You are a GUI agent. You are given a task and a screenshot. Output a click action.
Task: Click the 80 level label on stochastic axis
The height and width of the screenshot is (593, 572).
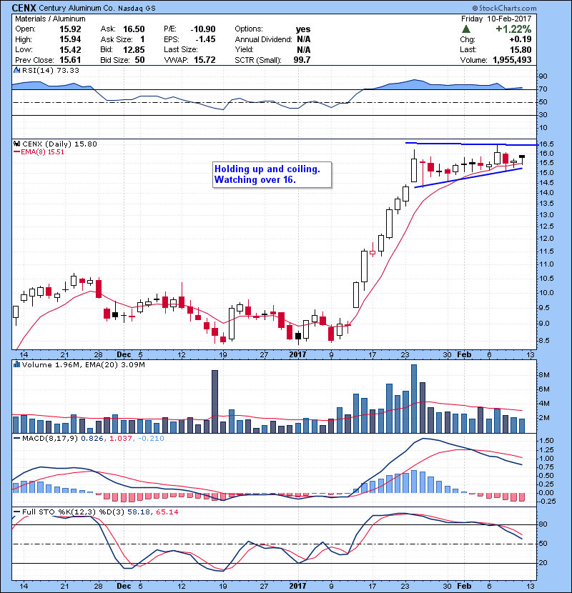pos(543,524)
